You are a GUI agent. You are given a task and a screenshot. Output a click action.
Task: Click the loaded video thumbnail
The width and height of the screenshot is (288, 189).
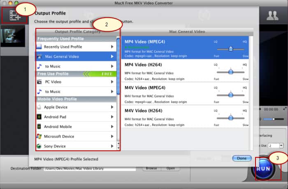(x=13, y=36)
